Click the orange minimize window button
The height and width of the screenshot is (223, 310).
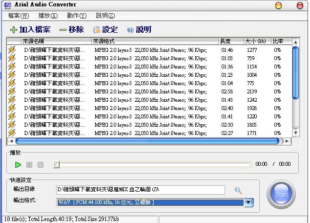[278, 5]
